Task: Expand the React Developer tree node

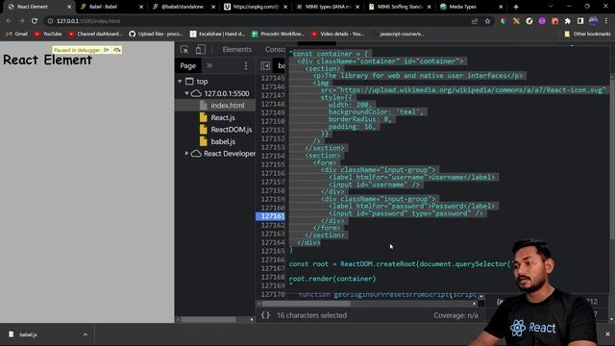Action: click(x=186, y=154)
